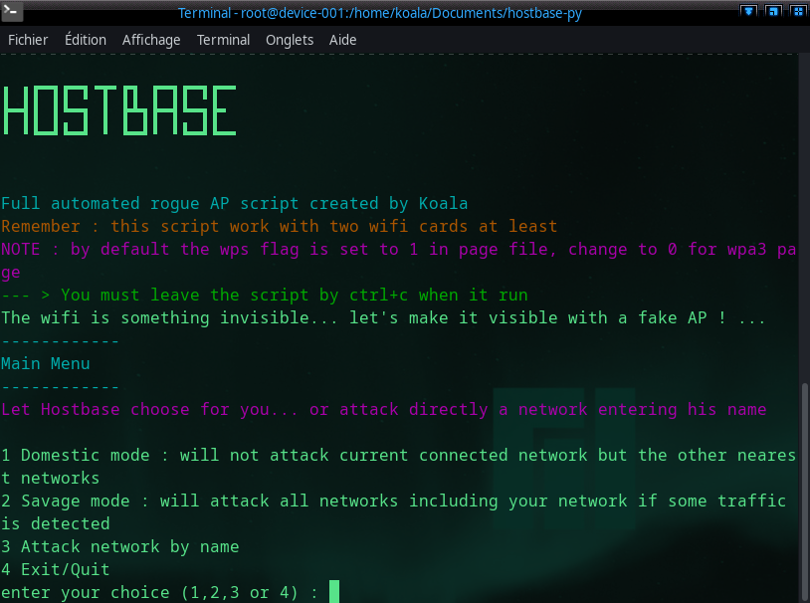Open the Onglets menu
This screenshot has width=810, height=603.
point(290,40)
